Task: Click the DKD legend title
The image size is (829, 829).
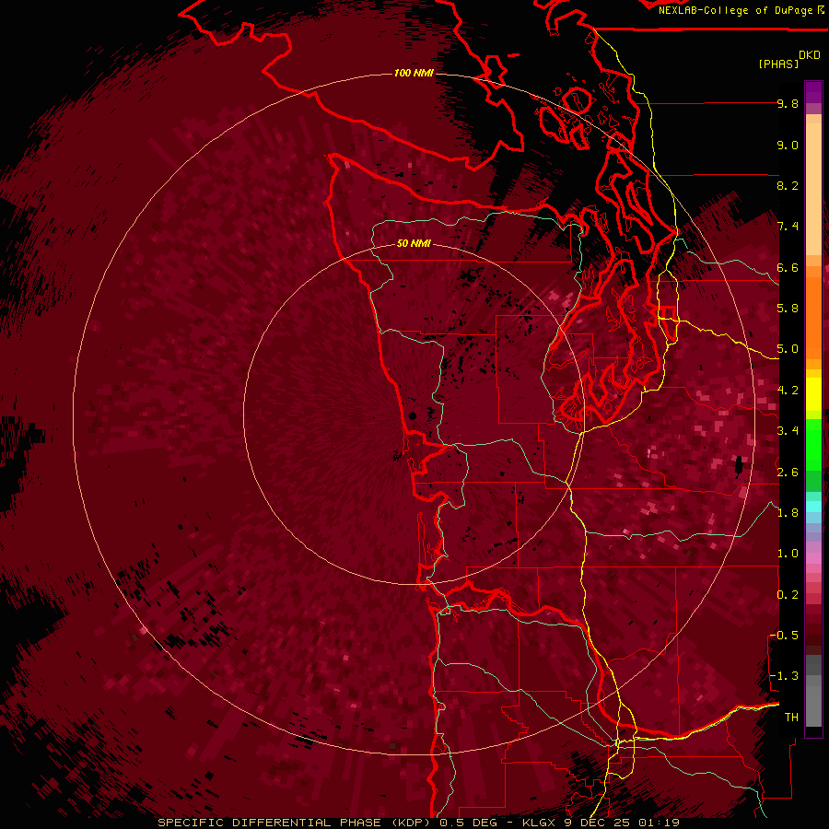Action: click(810, 55)
